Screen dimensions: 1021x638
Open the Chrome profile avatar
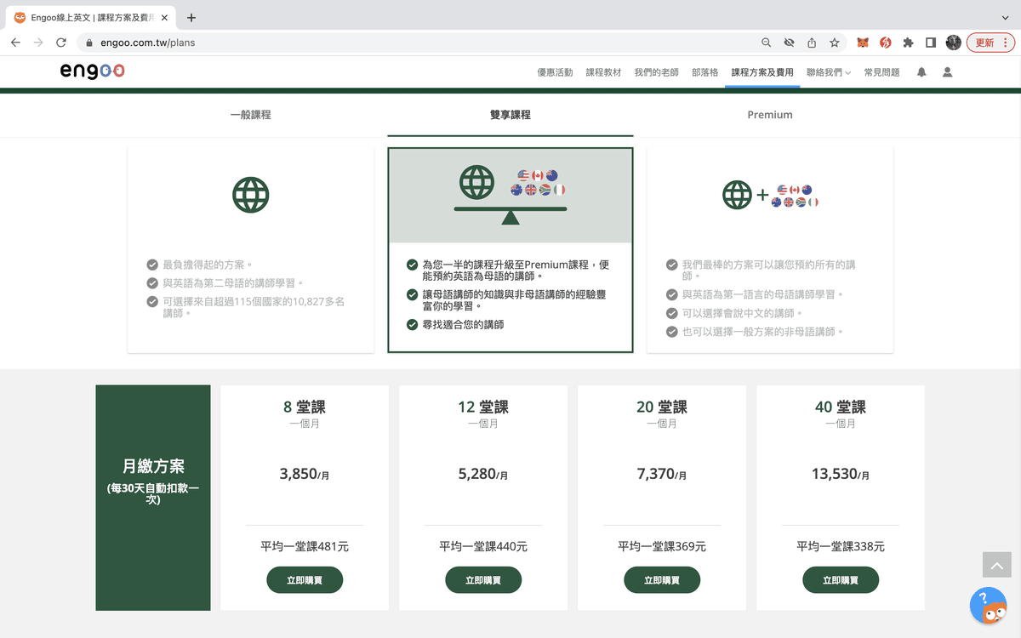(954, 43)
